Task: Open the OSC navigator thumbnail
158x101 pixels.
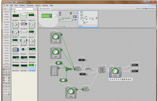Action: [x=88, y=19]
